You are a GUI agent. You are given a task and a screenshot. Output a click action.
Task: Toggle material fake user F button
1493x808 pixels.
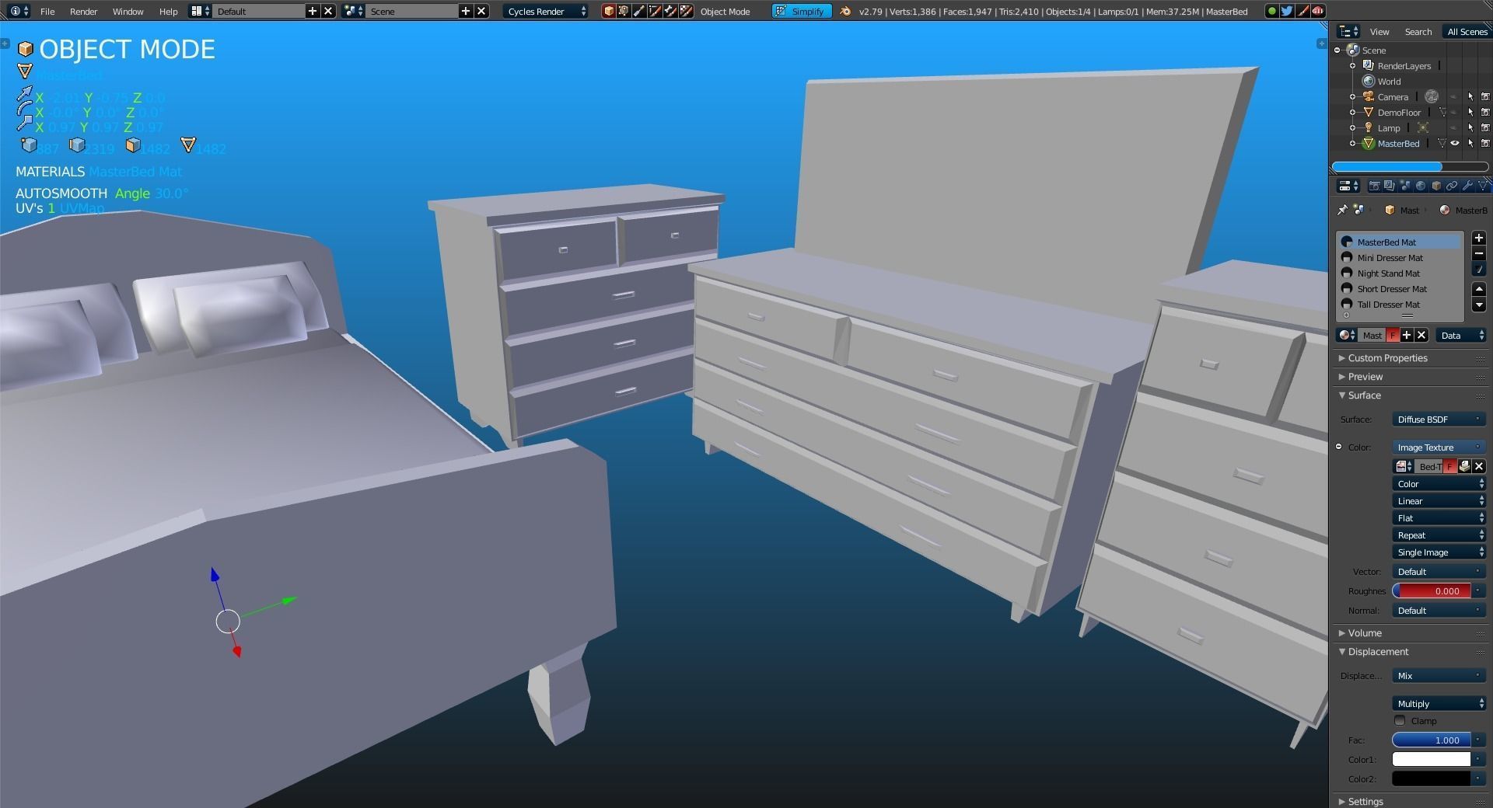coord(1393,336)
